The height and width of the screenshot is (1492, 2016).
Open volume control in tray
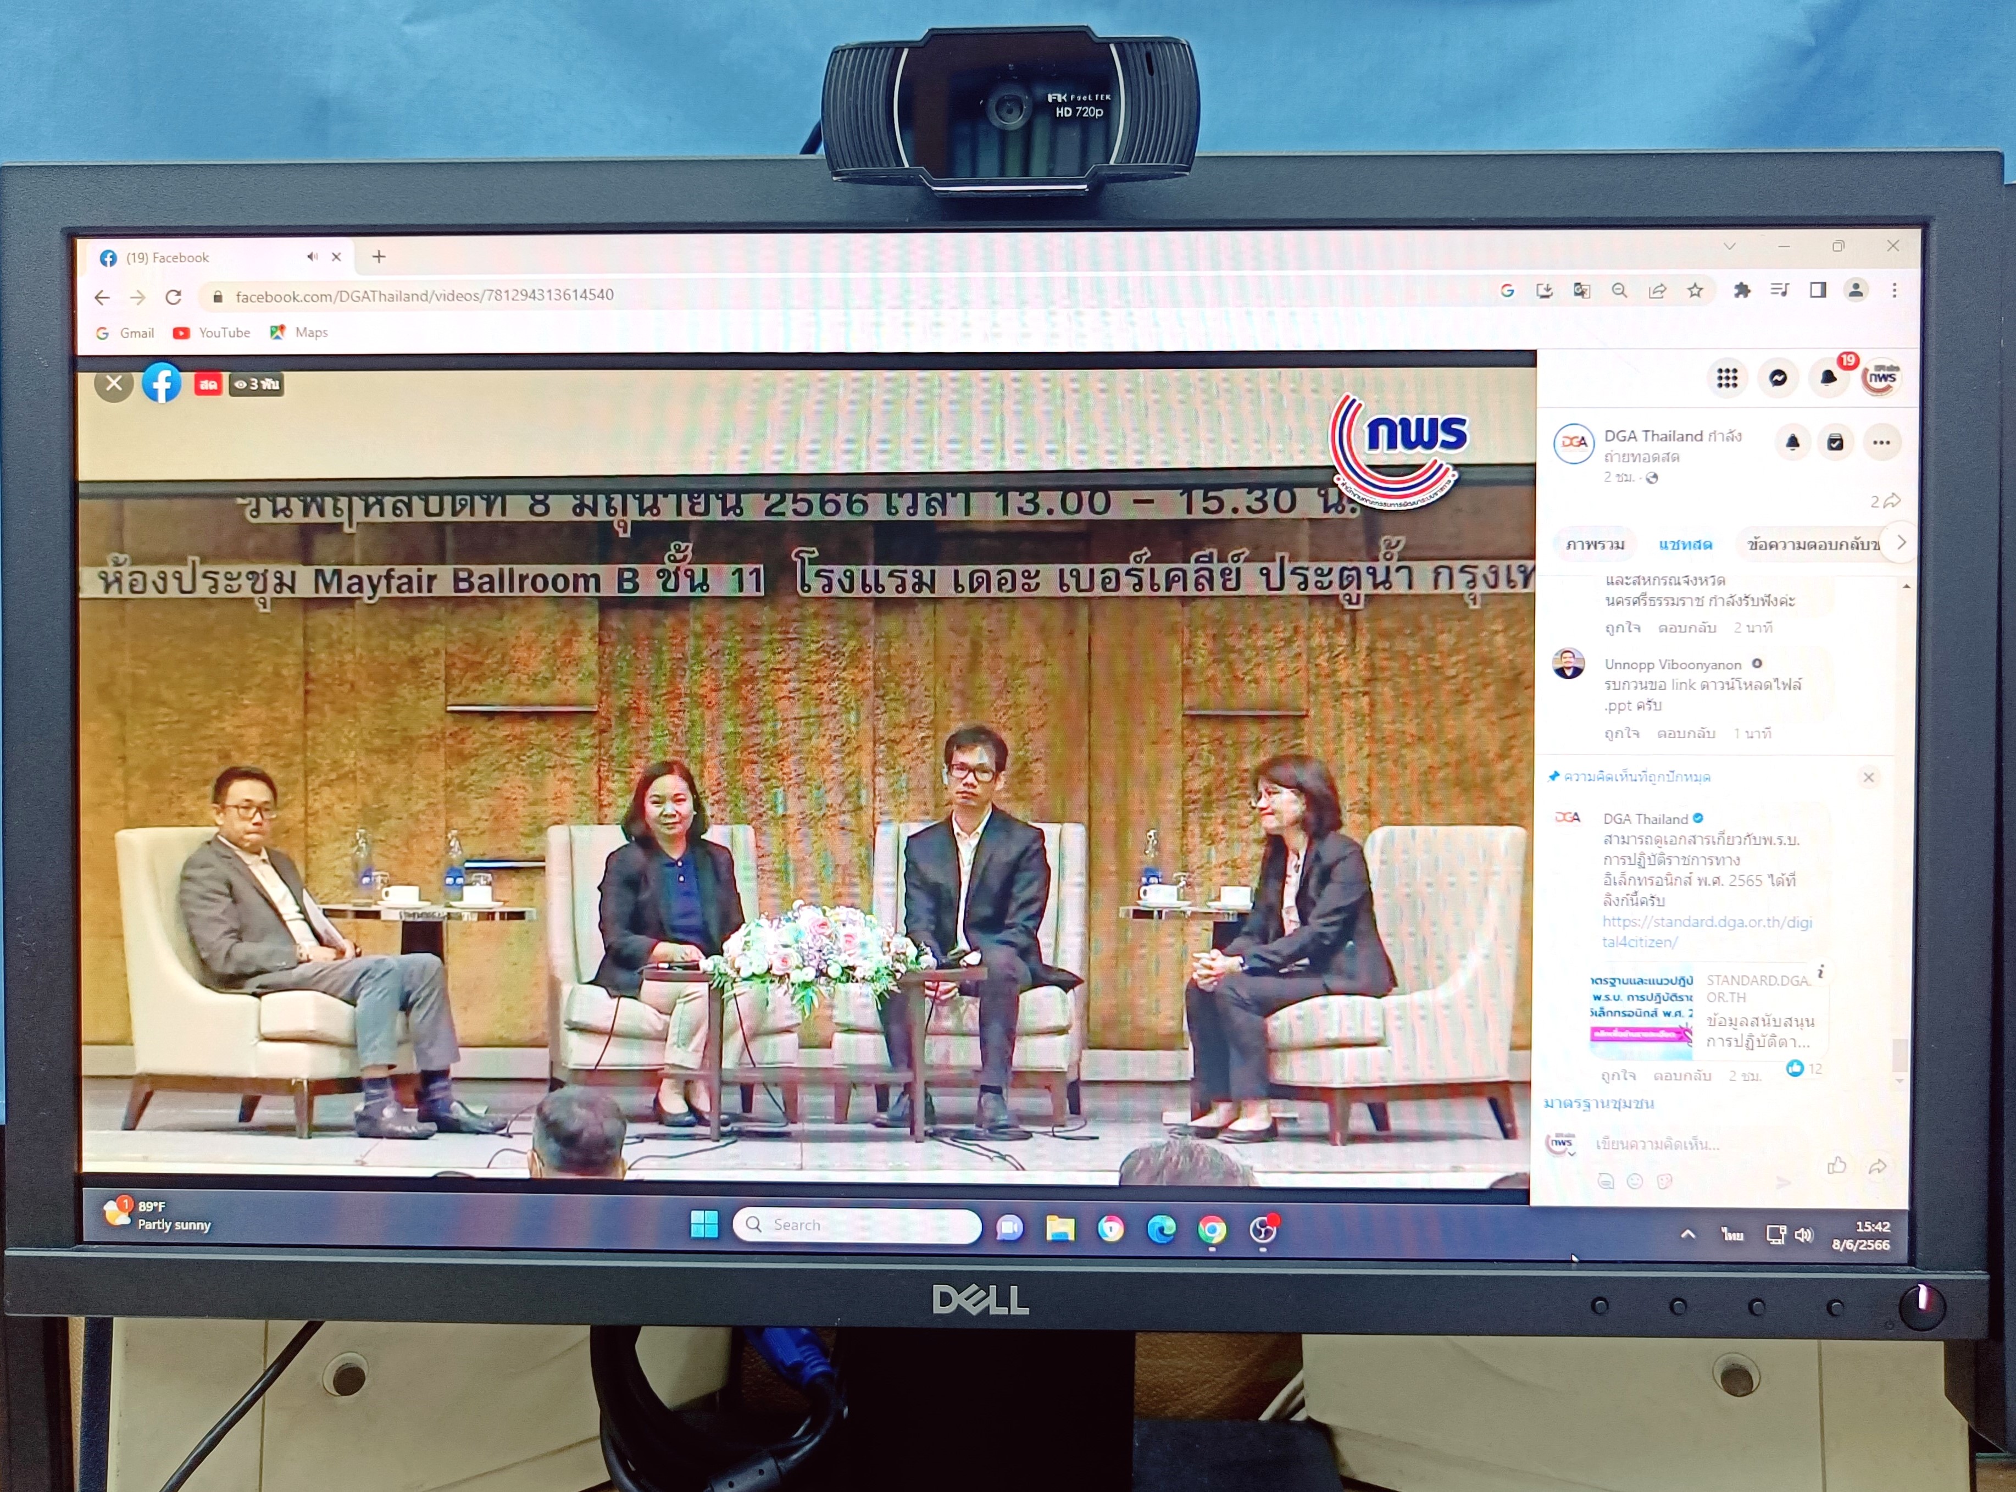click(1804, 1235)
